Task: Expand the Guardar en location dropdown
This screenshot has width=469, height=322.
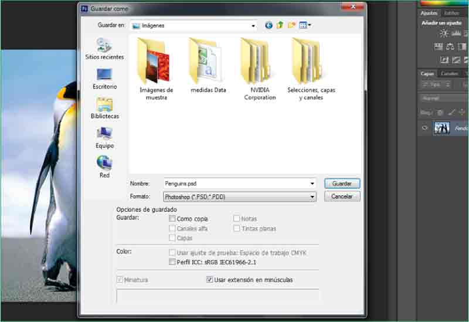Action: coord(253,26)
